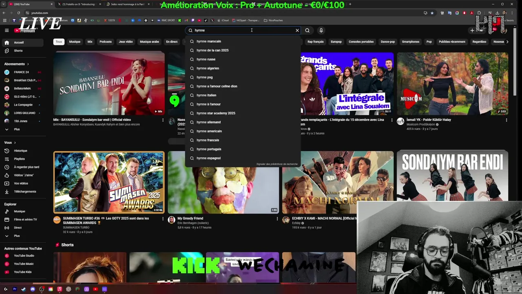Show more filter chips with right chevron

click(x=507, y=42)
